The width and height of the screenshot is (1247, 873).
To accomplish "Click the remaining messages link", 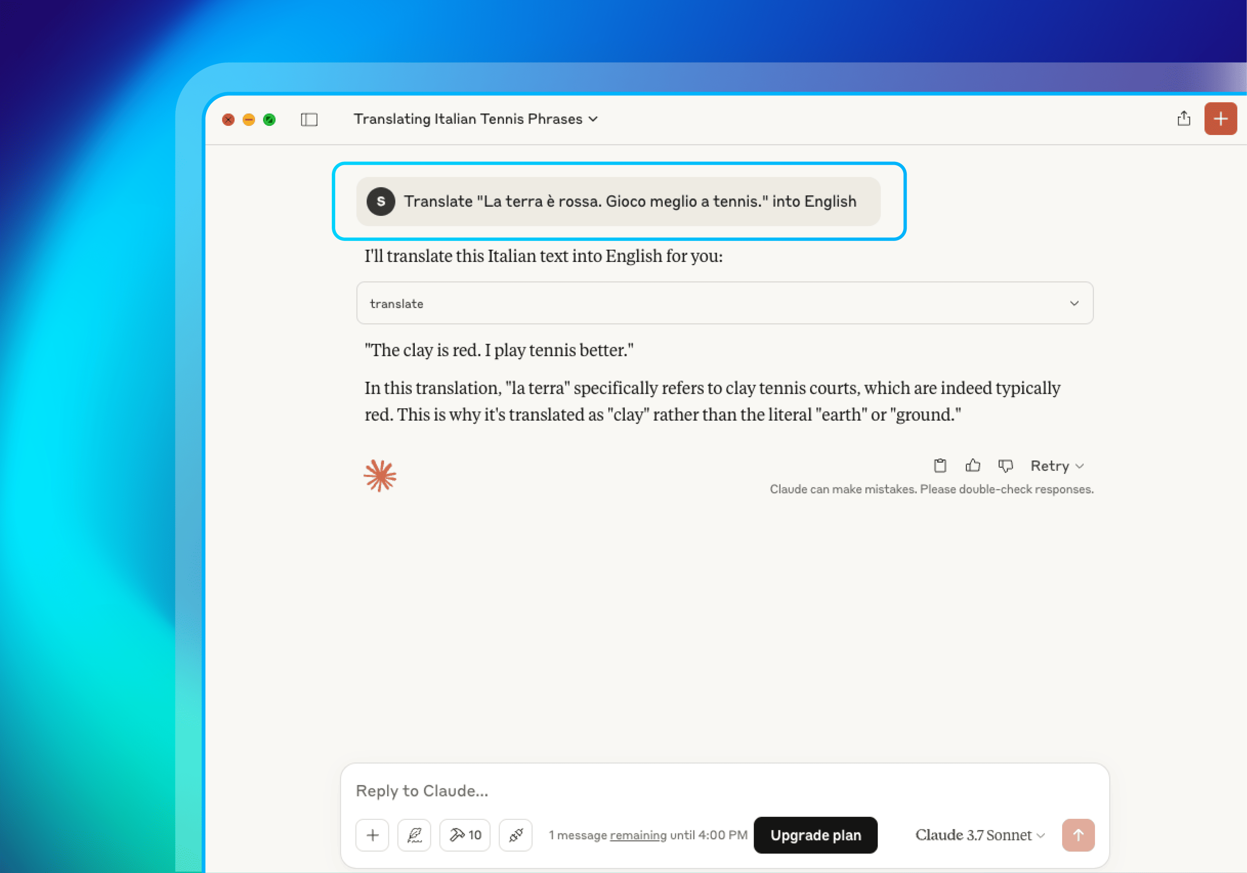I will [638, 835].
